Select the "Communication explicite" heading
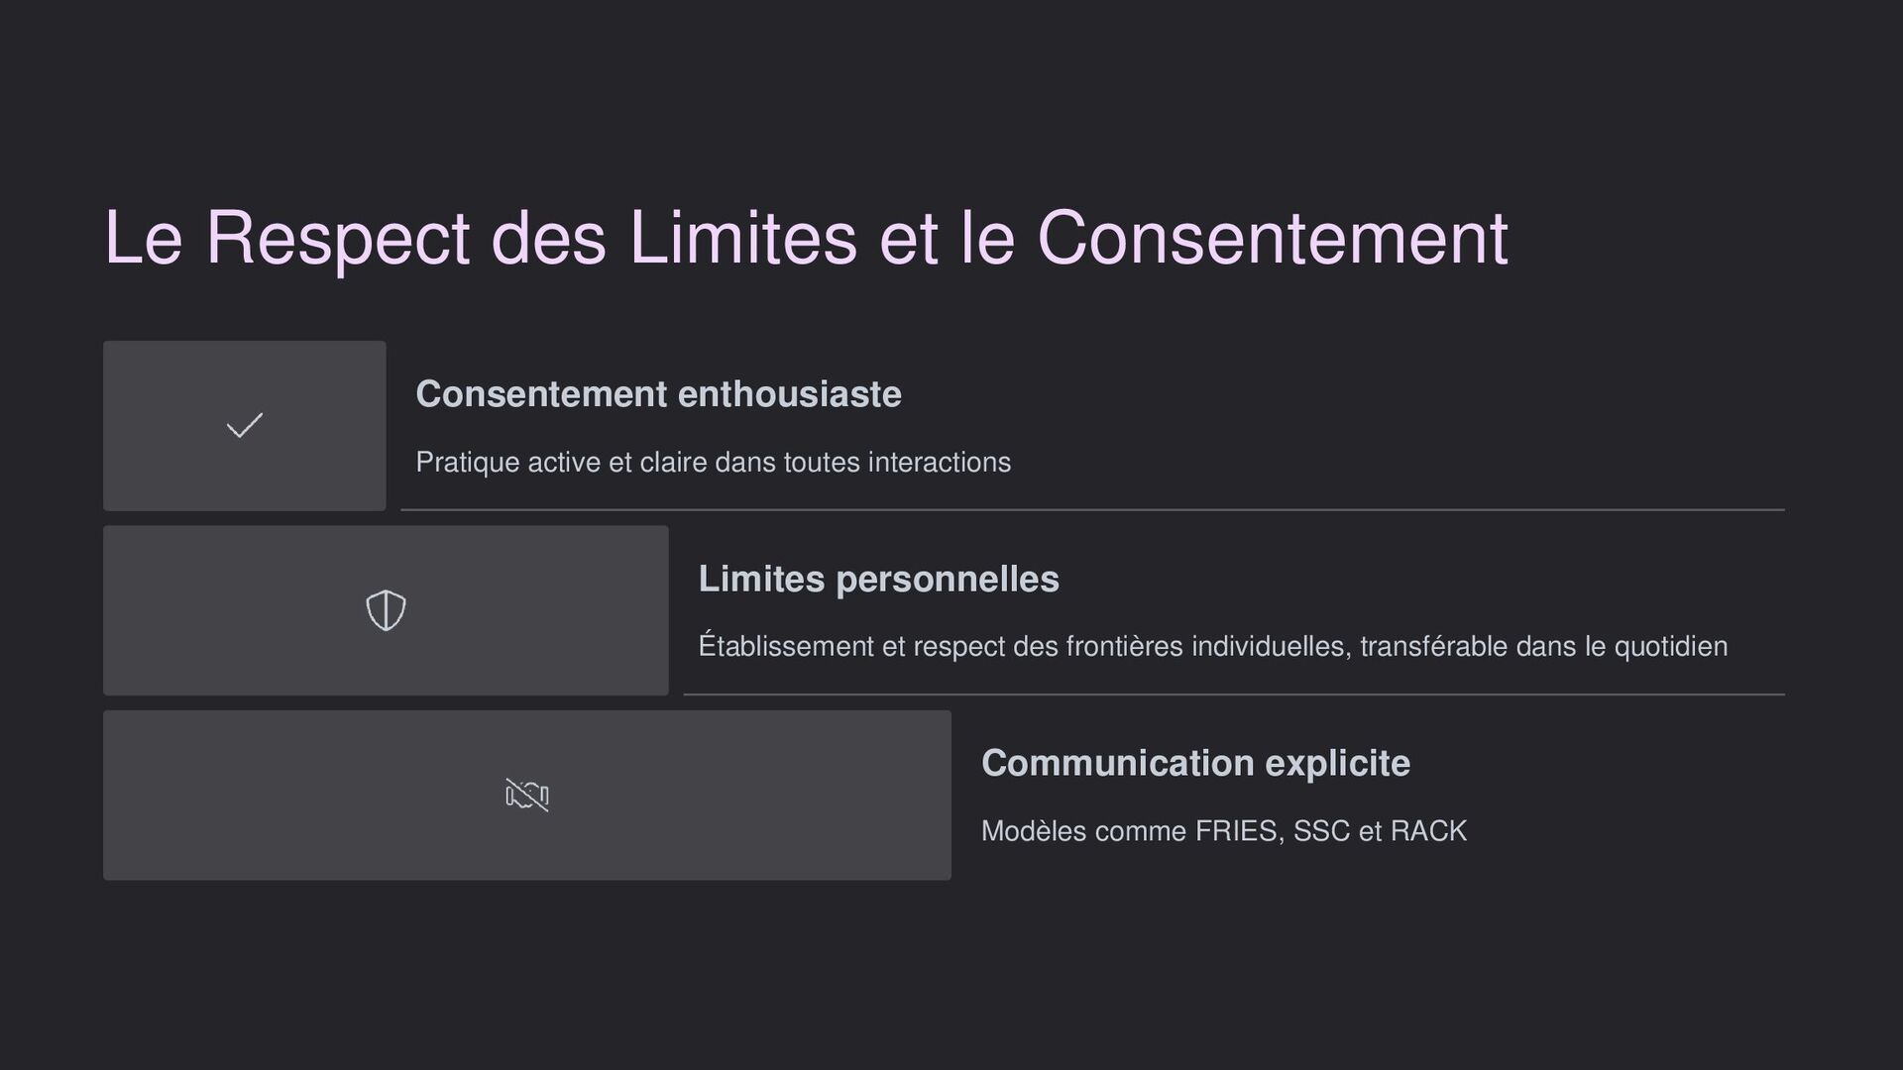1903x1070 pixels. pyautogui.click(x=1195, y=763)
